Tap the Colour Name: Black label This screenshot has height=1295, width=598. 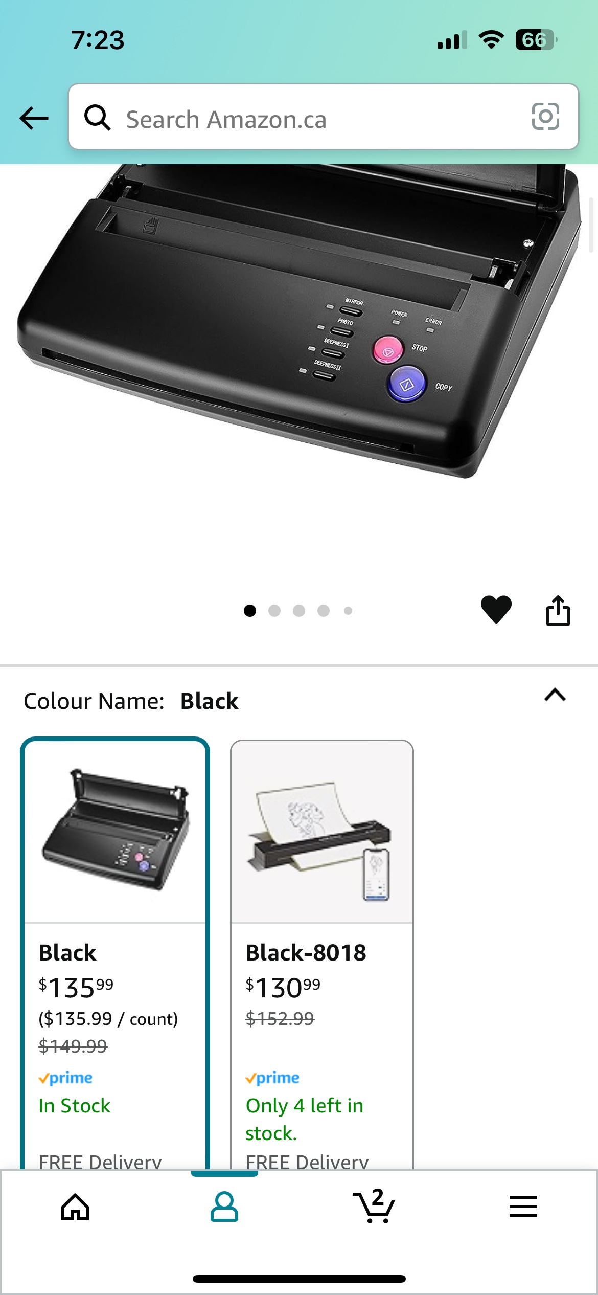[x=131, y=701]
